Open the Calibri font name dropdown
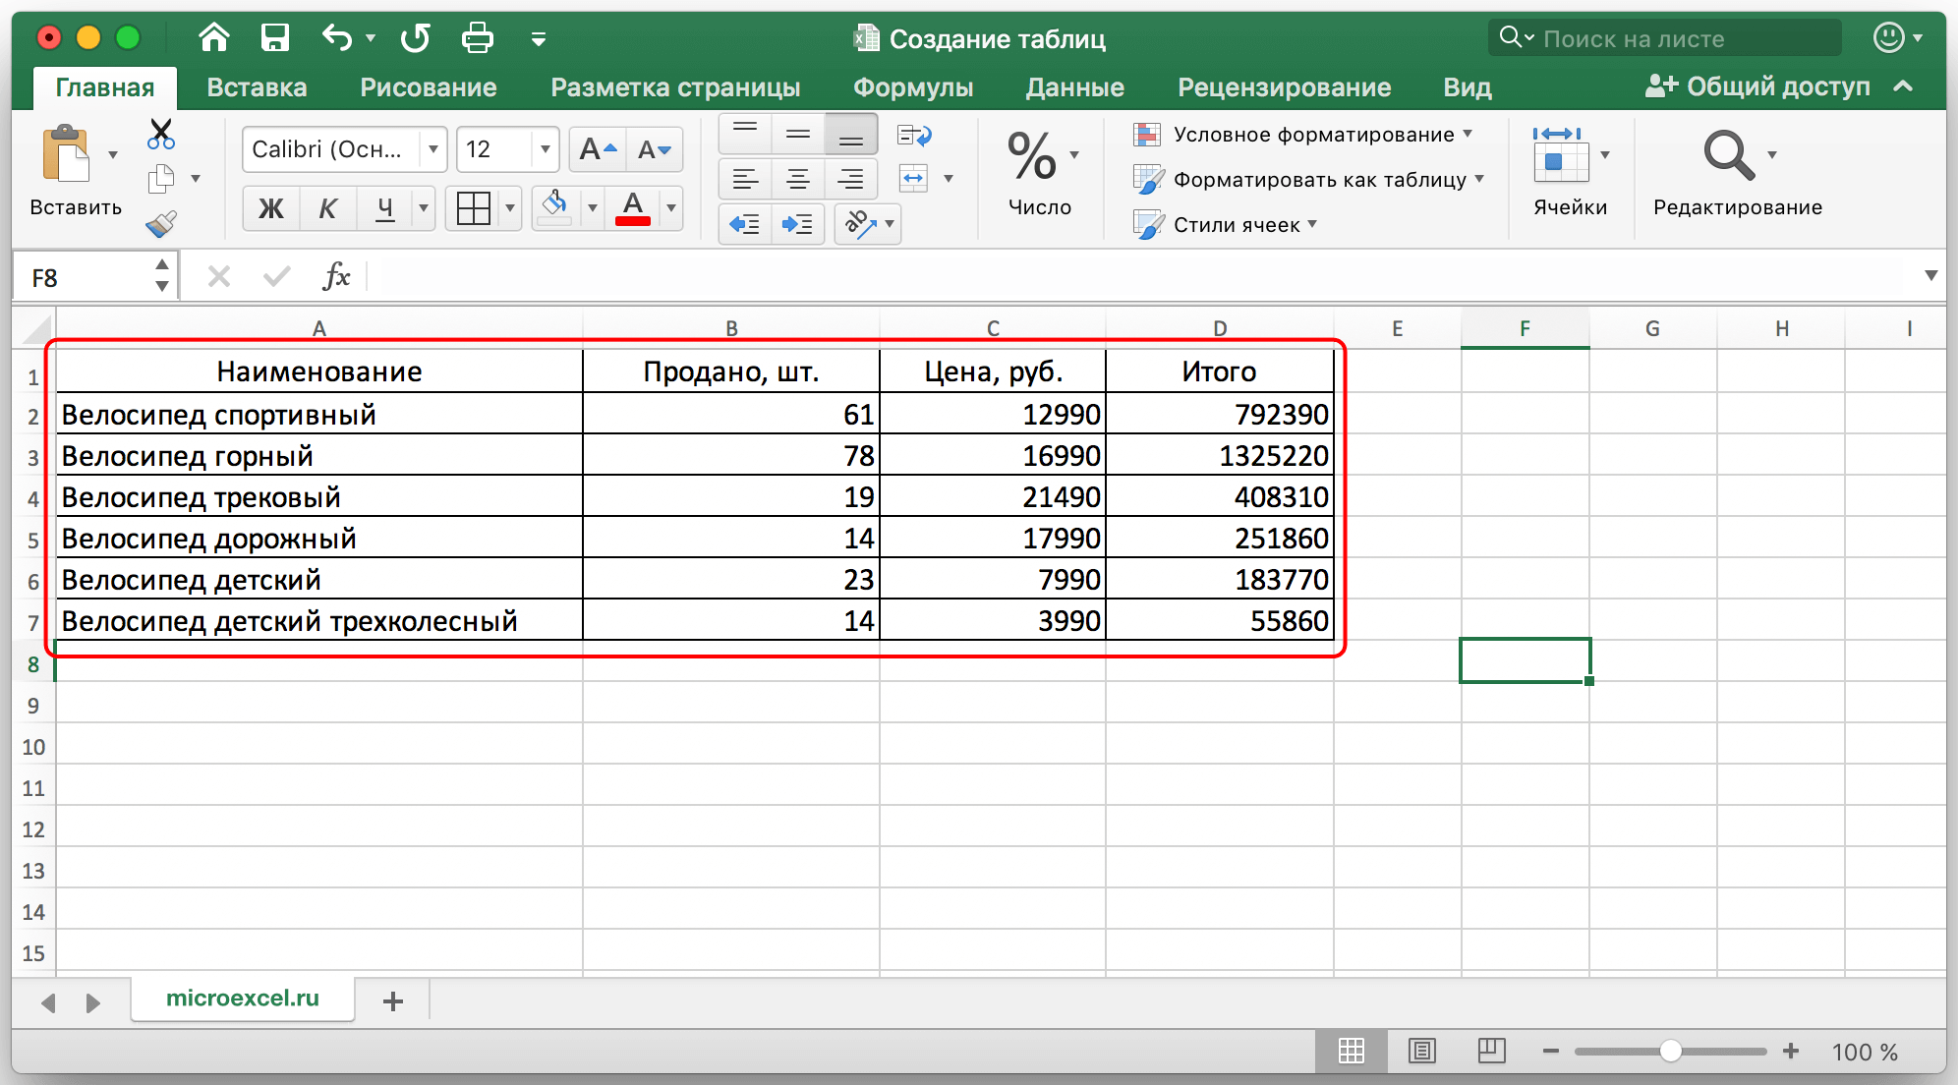The image size is (1958, 1085). [432, 149]
